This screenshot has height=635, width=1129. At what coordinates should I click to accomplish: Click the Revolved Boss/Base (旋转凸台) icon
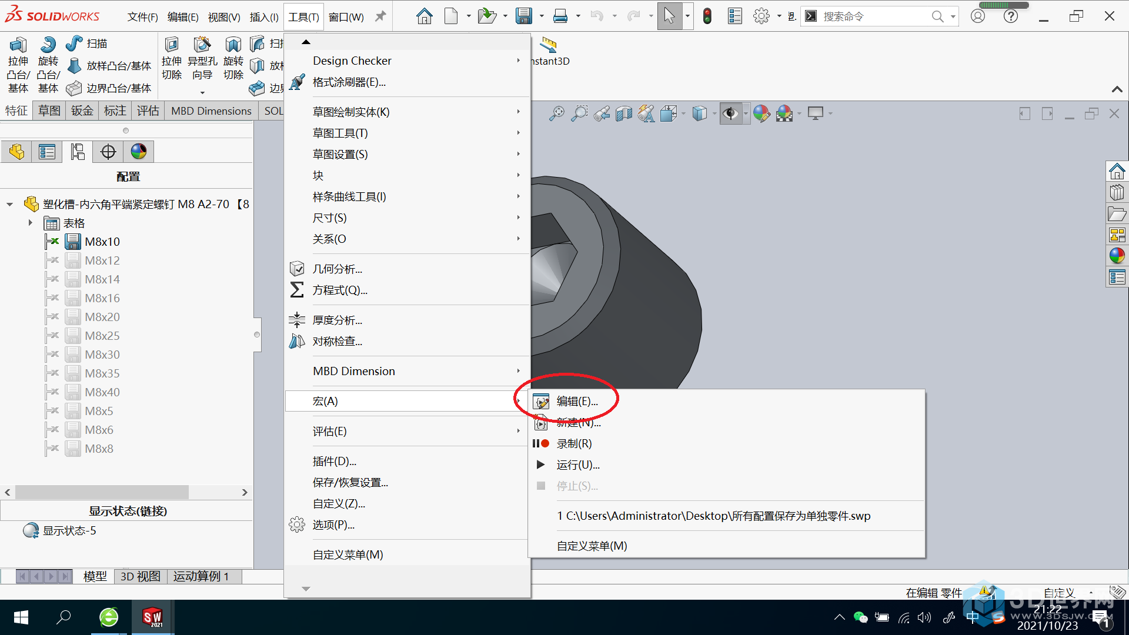(48, 45)
